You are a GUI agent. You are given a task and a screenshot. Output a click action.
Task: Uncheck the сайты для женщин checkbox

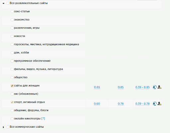tap(12, 85)
